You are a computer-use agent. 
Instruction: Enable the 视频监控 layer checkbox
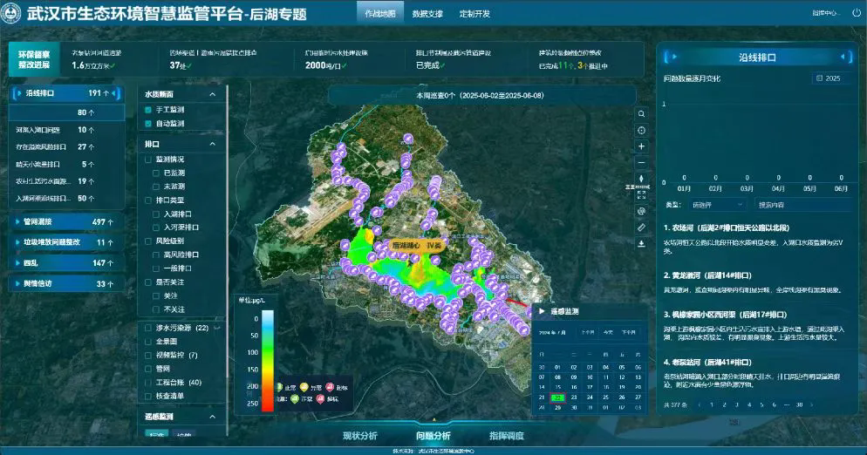tap(148, 356)
